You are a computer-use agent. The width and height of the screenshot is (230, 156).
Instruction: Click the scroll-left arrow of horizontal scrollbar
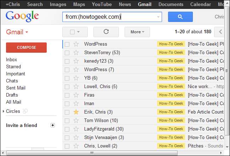coord(3,153)
